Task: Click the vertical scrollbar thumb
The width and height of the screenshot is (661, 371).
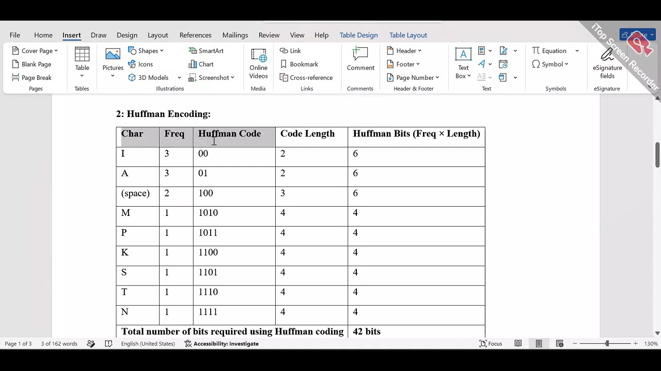Action: click(657, 155)
